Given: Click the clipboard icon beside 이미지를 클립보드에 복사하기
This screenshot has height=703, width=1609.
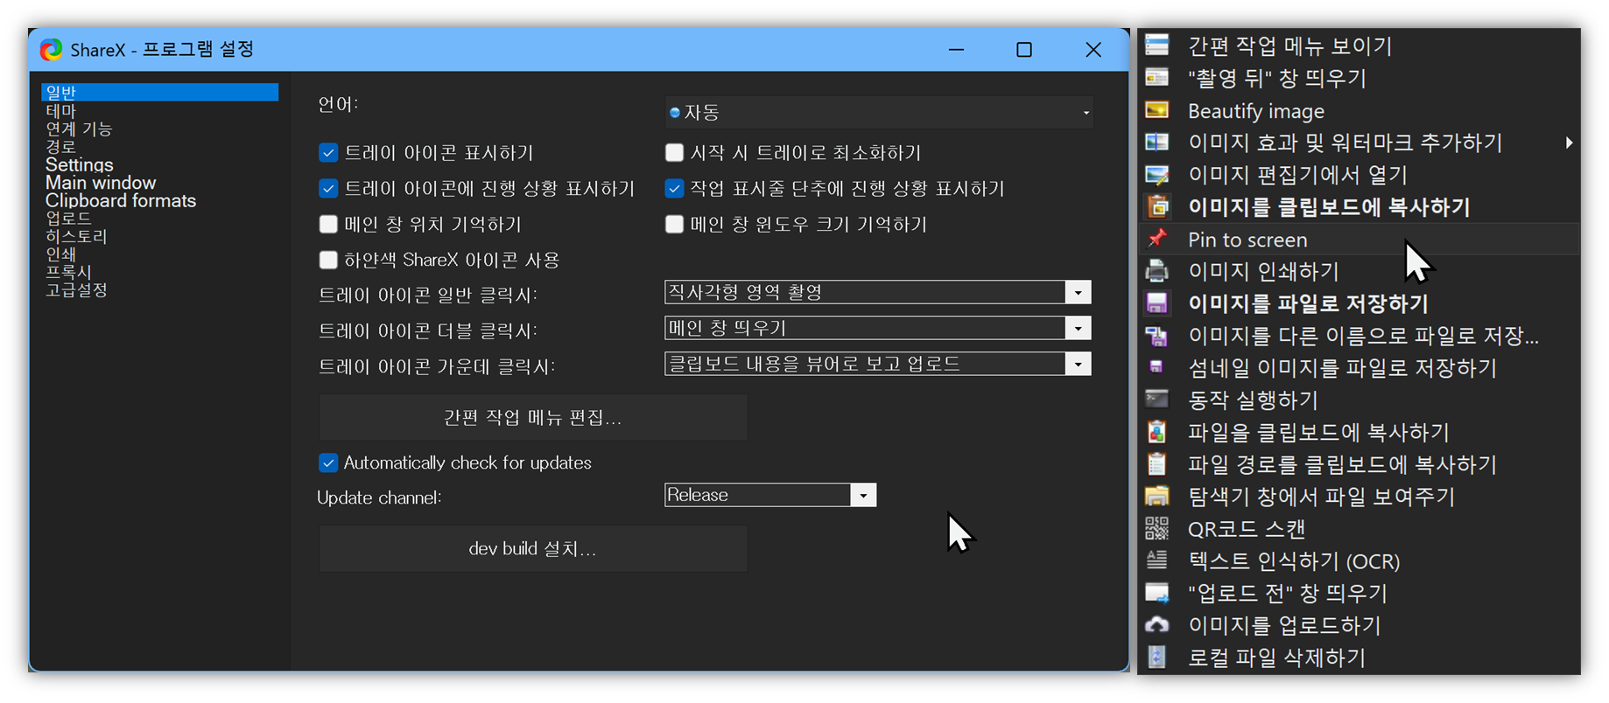Looking at the screenshot, I should click(1157, 206).
